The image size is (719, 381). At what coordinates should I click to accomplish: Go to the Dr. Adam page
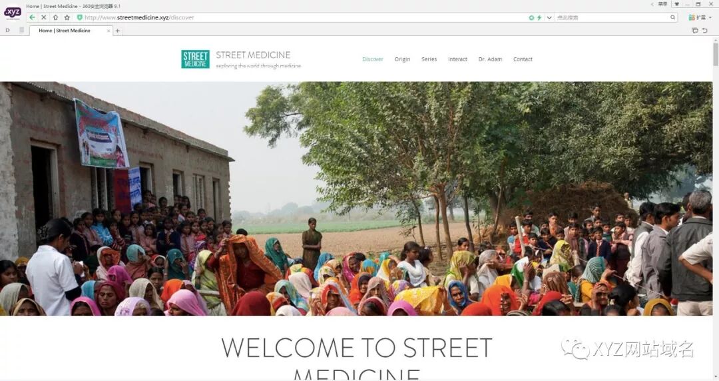coord(490,59)
